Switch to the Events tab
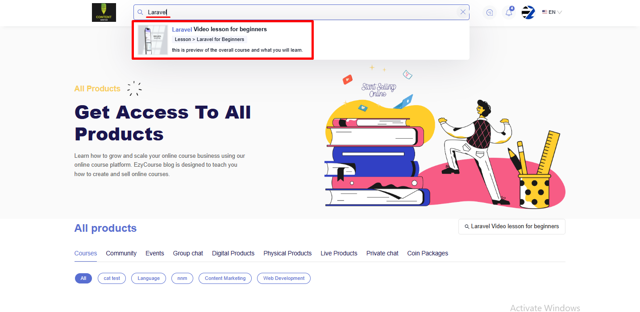Image resolution: width=640 pixels, height=312 pixels. [x=154, y=253]
